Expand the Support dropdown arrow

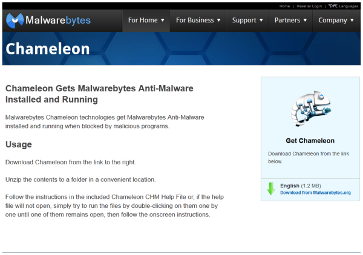click(x=261, y=21)
